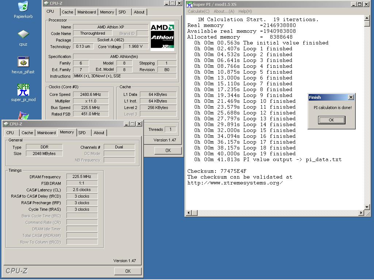Click the Name AMD Athlon XP field
Viewport: 374px width, 280px height.
[x=110, y=27]
